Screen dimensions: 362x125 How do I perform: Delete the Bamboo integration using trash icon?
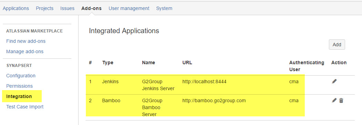point(341,100)
